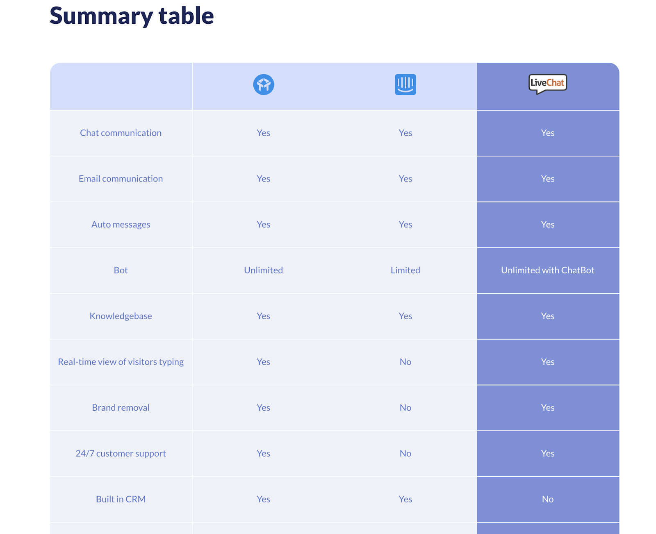The height and width of the screenshot is (534, 656).
Task: Select the Email communication row label
Action: (121, 179)
